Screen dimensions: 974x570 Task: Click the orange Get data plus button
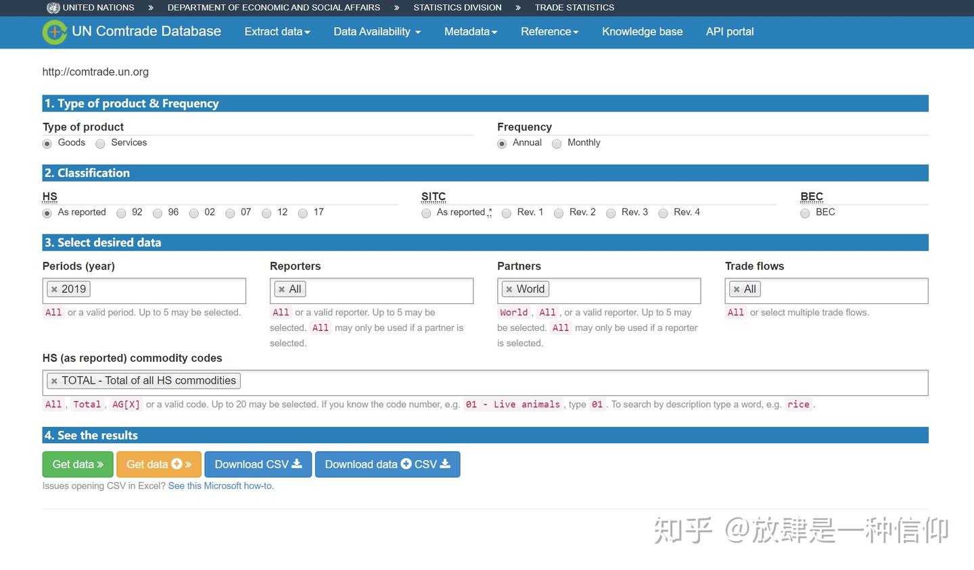pyautogui.click(x=159, y=465)
